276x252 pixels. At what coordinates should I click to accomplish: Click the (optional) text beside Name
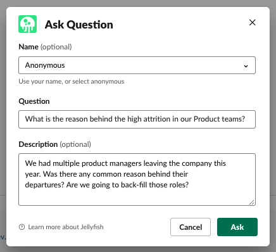click(56, 47)
